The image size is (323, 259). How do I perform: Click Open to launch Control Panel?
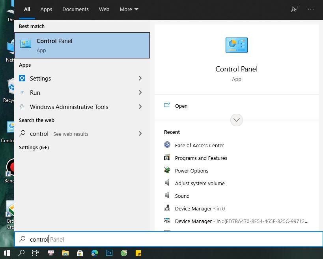tap(181, 106)
